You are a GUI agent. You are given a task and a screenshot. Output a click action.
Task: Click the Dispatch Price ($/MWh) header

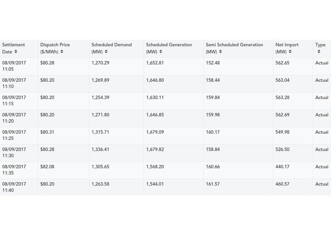[x=55, y=48]
